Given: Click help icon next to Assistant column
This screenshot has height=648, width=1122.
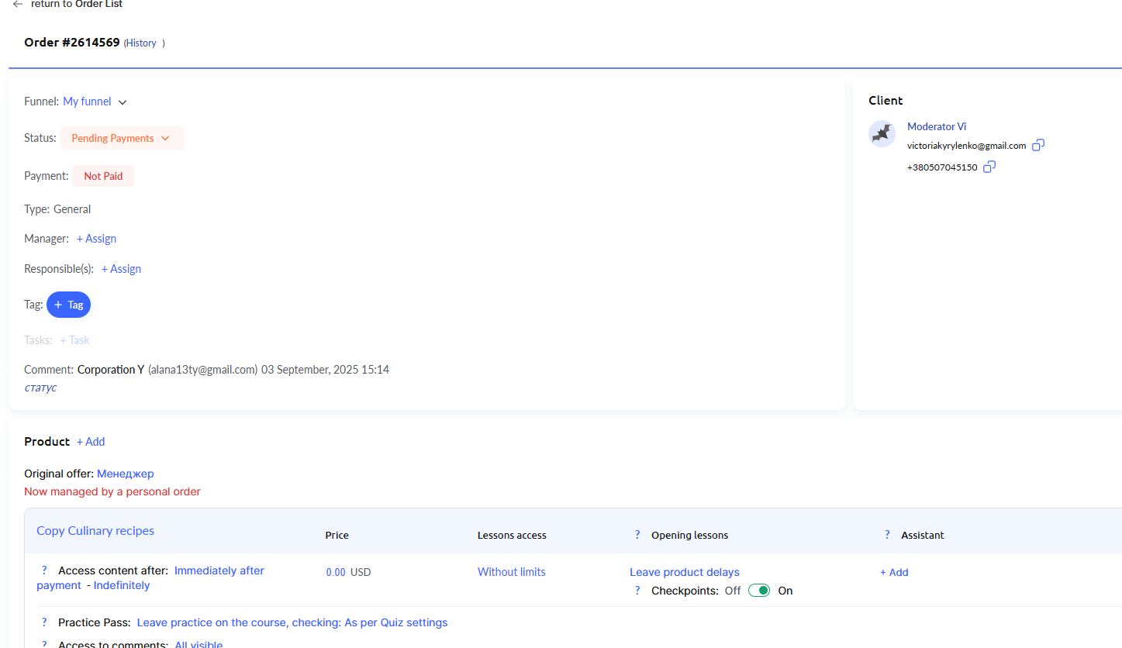Looking at the screenshot, I should (887, 535).
